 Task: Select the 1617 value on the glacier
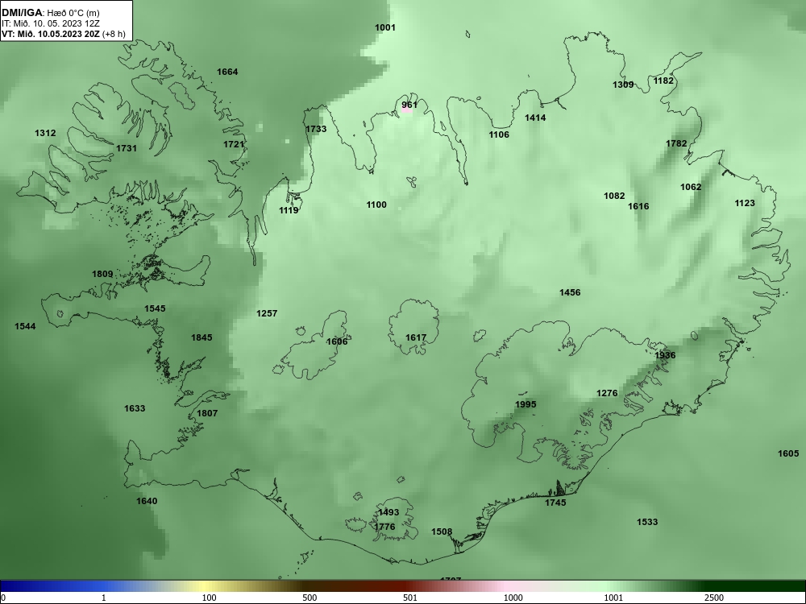click(416, 337)
